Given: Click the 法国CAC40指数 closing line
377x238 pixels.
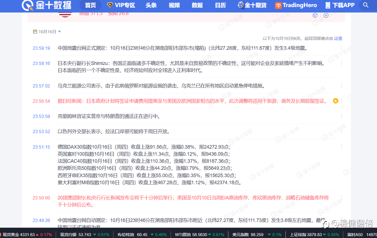Looking at the screenshot, I should pyautogui.click(x=144, y=161).
